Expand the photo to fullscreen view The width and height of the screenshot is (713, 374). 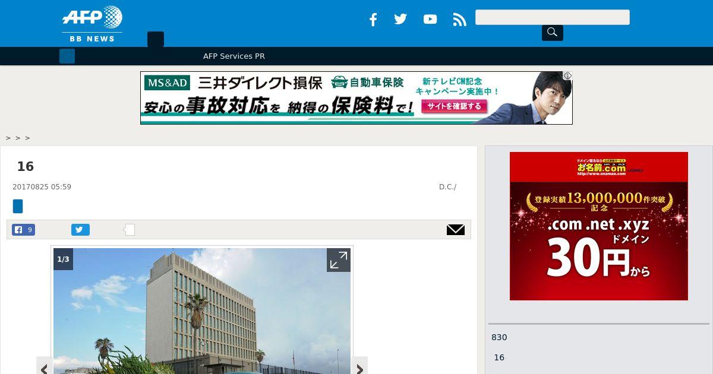tap(339, 260)
